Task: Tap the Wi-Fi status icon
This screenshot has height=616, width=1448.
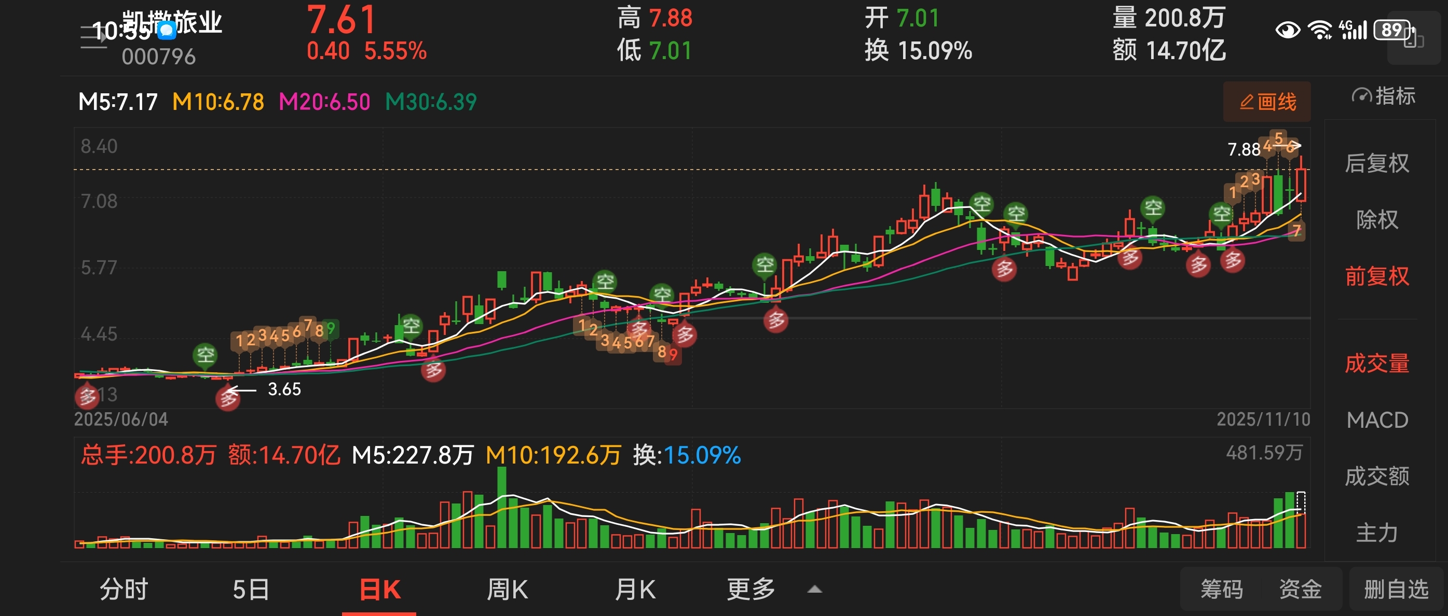Action: coord(1319,30)
